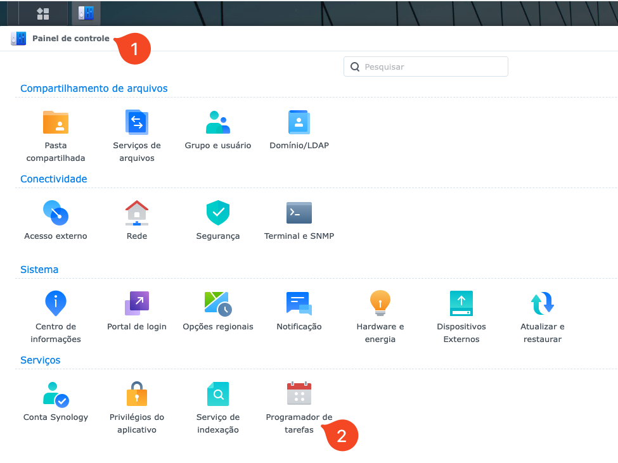Open Atualizar e restaurar
618x463 pixels.
click(x=543, y=304)
